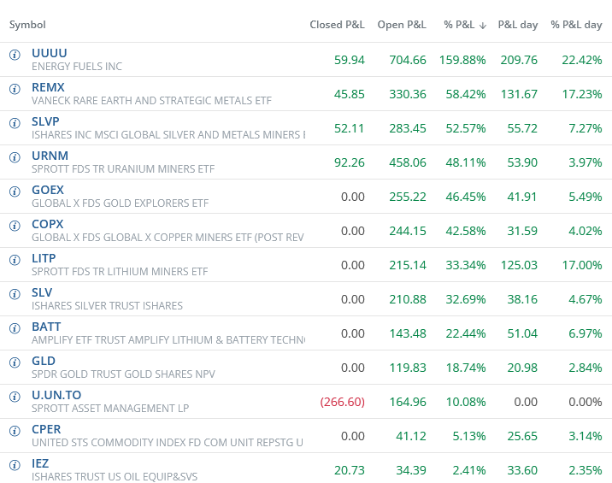The width and height of the screenshot is (612, 483).
Task: Open the SLVP symbol link
Action: click(45, 121)
